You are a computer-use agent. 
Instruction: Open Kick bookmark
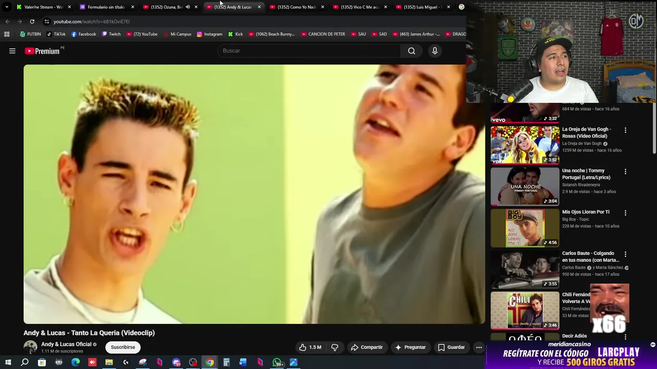pyautogui.click(x=236, y=34)
